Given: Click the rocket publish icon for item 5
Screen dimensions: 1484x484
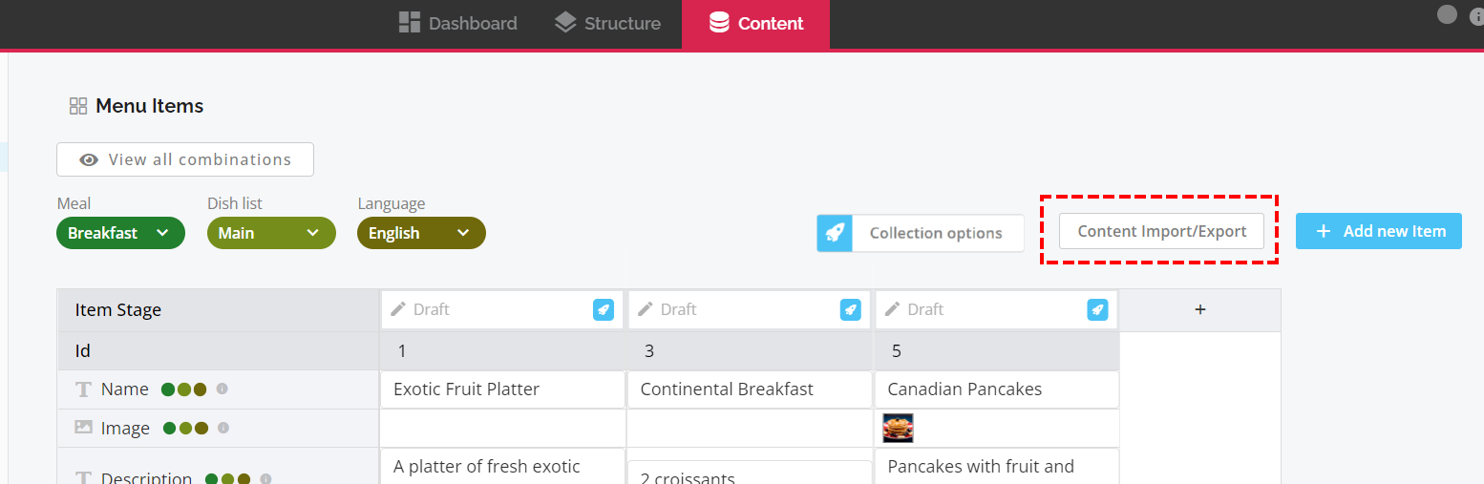Looking at the screenshot, I should 1097,309.
